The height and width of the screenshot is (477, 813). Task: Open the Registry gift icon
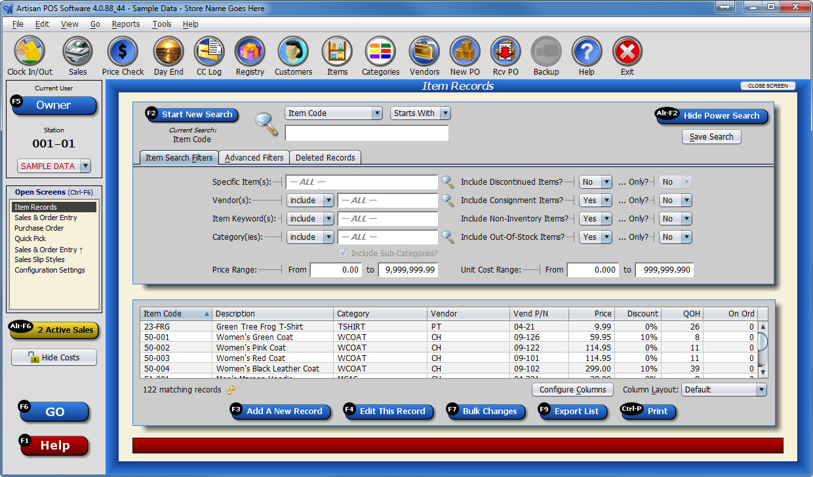[250, 51]
